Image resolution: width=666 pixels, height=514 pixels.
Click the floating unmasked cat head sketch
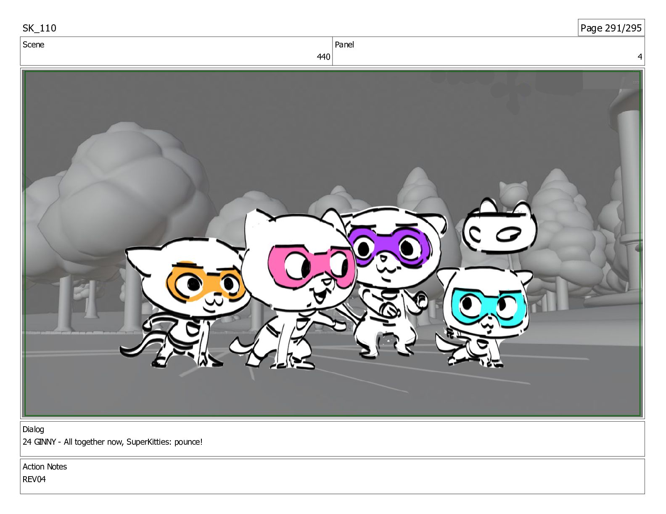[499, 227]
